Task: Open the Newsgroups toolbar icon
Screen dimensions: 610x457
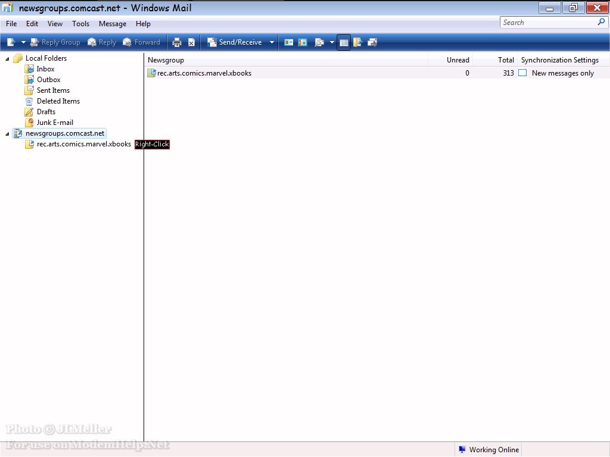Action: click(357, 42)
